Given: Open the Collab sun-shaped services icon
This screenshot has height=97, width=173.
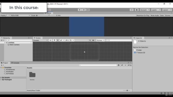Looking at the screenshot, I should coord(132,10).
